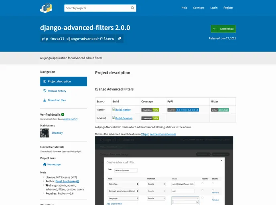Click the tags icon before django-admin
Viewport: 276px width, 205px height.
tap(47, 185)
